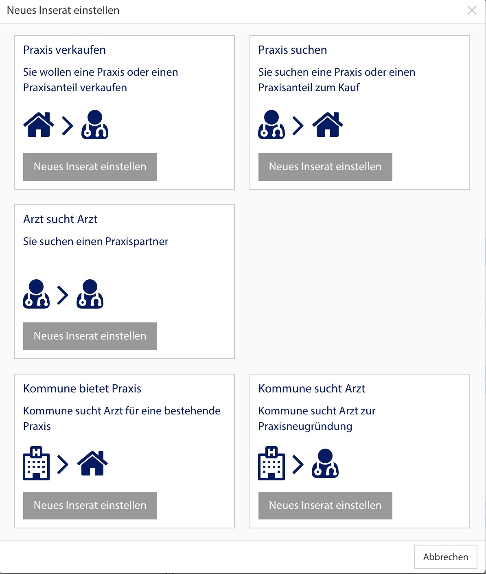Create new listing under Kommune bietet Praxis

(x=90, y=506)
